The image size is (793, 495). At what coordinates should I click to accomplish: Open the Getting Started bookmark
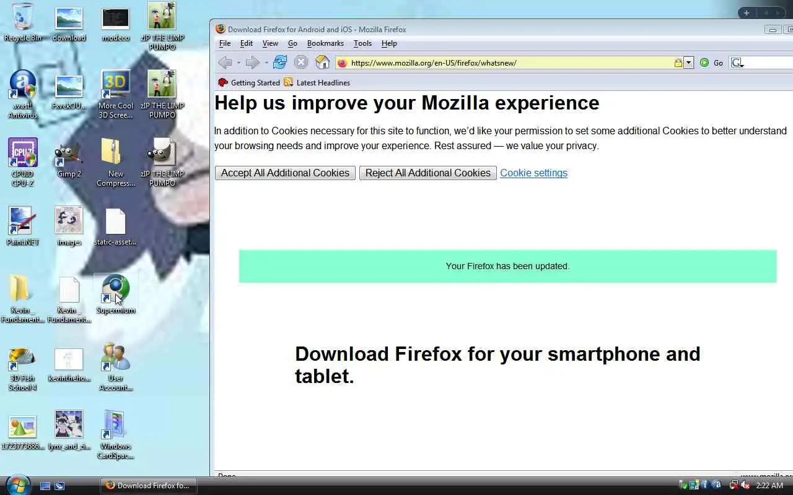249,82
